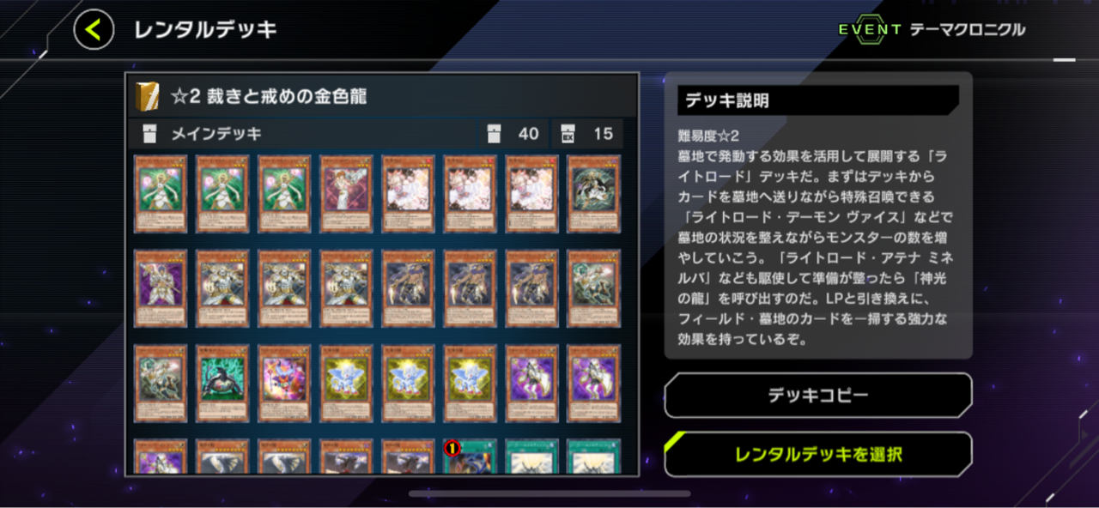This screenshot has width=1099, height=508.
Task: Tap the golden deck box icon
Action: pos(148,97)
